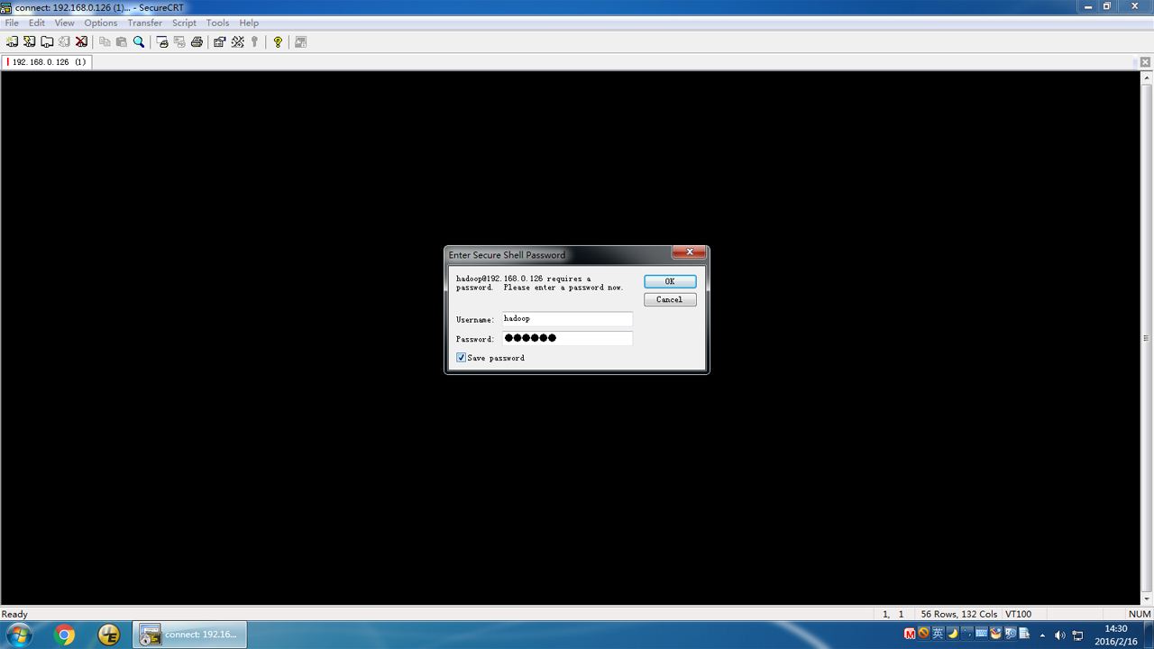Open the Tools menu
This screenshot has width=1154, height=649.
pyautogui.click(x=217, y=23)
